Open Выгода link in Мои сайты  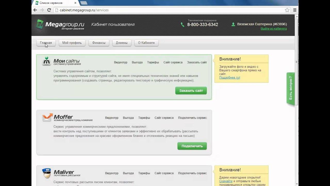coord(137,62)
